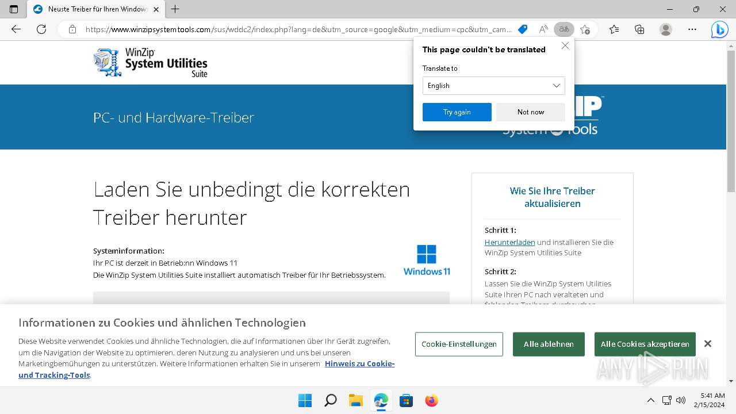Click Not now in translate popup
Viewport: 736px width, 414px height.
[531, 112]
